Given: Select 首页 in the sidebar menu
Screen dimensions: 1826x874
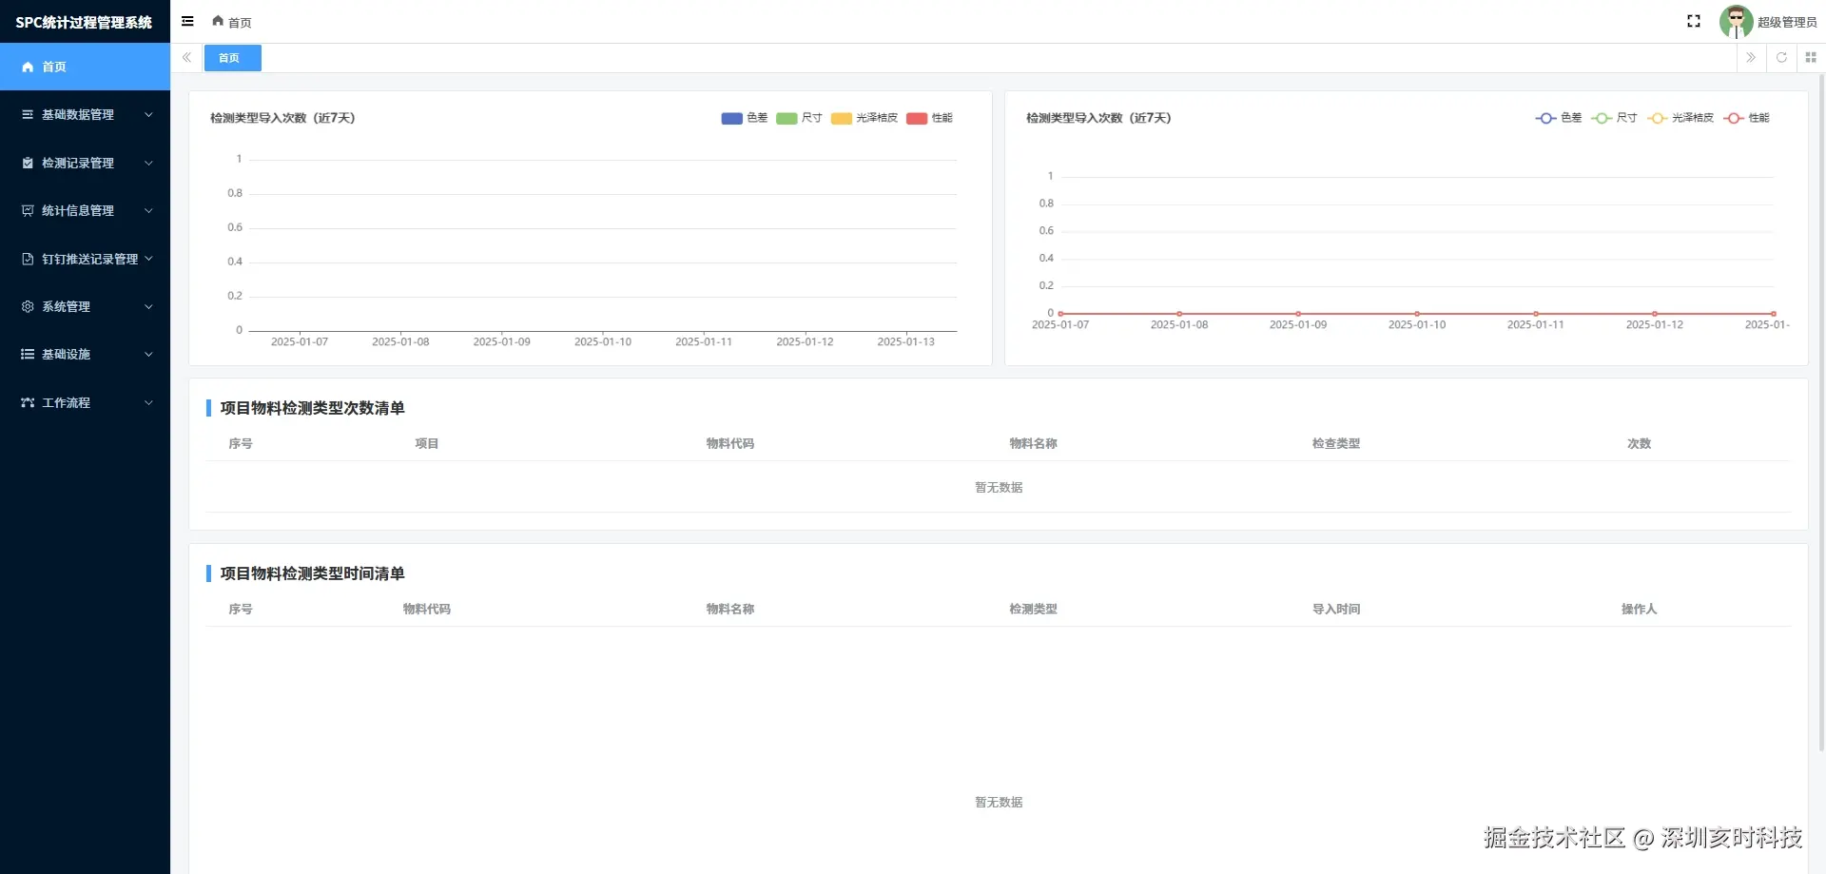Looking at the screenshot, I should click(85, 67).
